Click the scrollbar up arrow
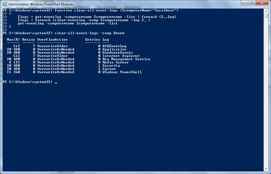Image resolution: width=271 pixels, height=174 pixels. [x=266, y=11]
